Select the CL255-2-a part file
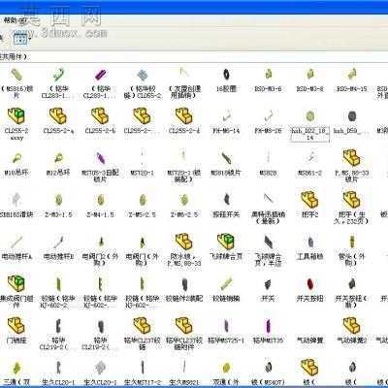Screen dimensions: 388x388 58,116
